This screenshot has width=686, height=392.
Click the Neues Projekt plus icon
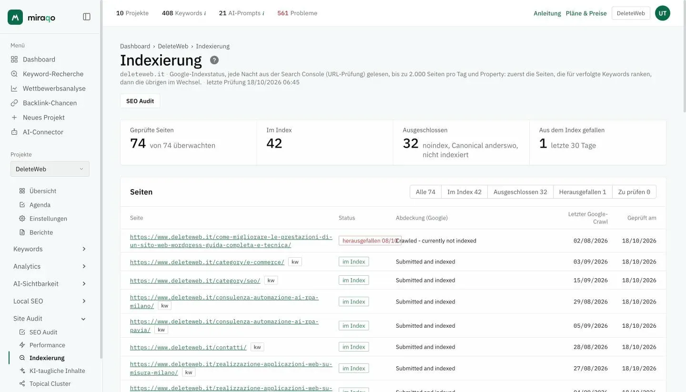pos(14,118)
